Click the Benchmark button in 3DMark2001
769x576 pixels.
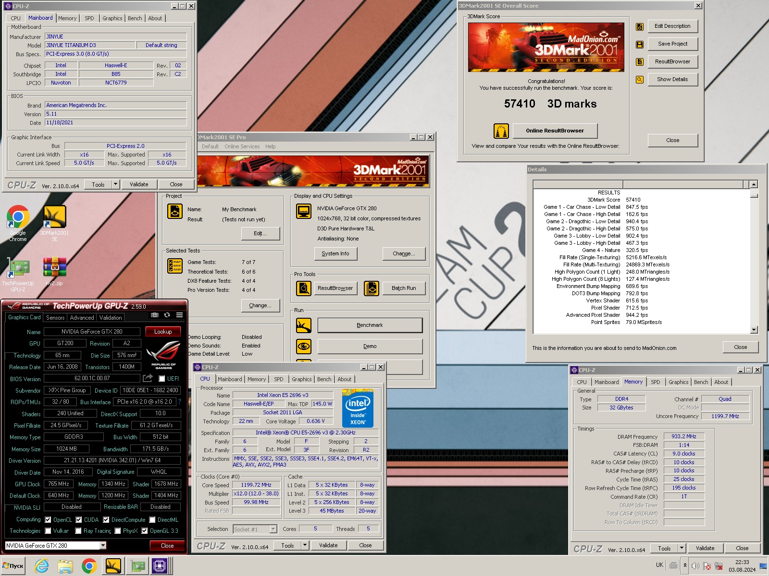[370, 325]
